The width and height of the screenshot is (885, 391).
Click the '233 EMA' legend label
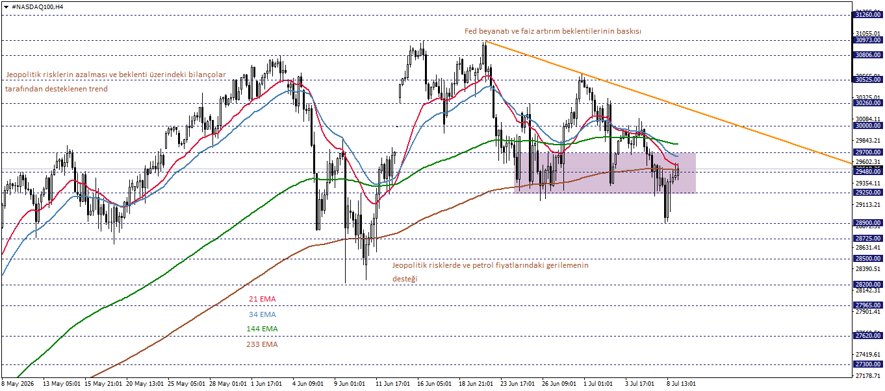click(x=262, y=344)
